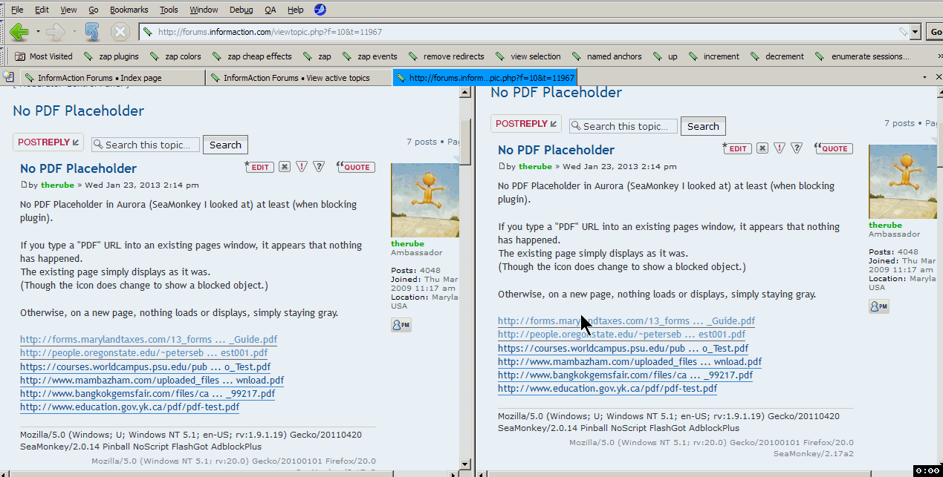
Task: Click therube's avatar image in the right pane
Action: (x=903, y=182)
